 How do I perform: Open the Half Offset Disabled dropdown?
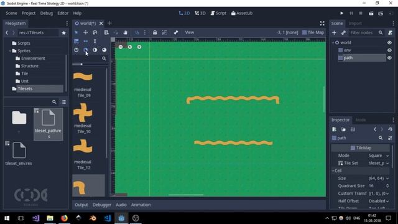click(379, 201)
